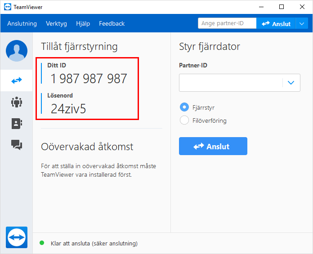Click the toolbar Anslut button
Image resolution: width=313 pixels, height=254 pixels.
[x=276, y=23]
